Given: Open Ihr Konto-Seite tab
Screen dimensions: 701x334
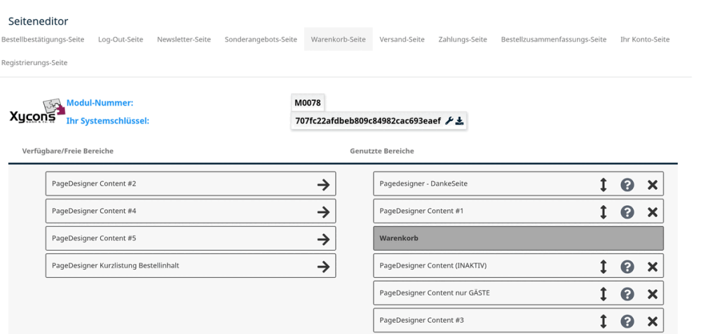Looking at the screenshot, I should coord(645,39).
